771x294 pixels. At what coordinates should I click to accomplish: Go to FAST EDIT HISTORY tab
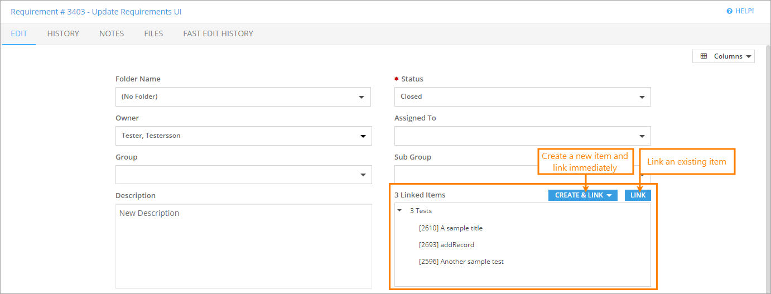(218, 33)
